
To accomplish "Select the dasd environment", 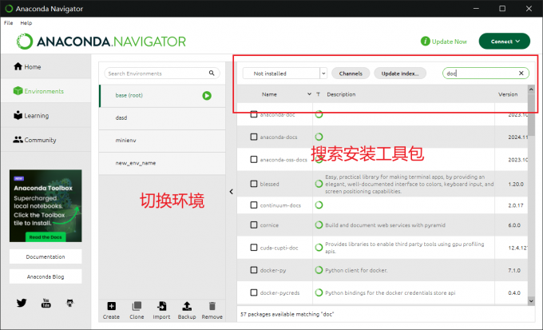I will click(162, 118).
